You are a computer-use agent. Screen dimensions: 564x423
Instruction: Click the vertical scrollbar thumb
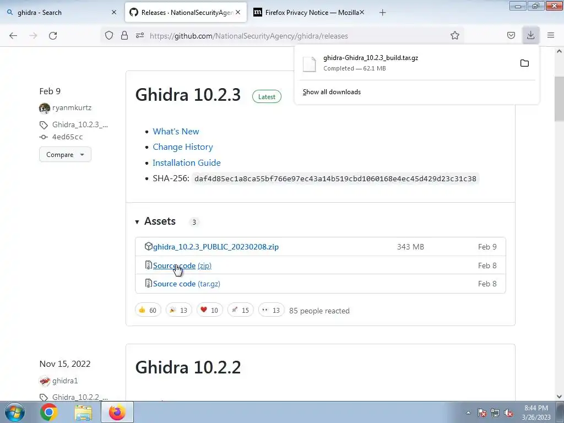pyautogui.click(x=559, y=99)
